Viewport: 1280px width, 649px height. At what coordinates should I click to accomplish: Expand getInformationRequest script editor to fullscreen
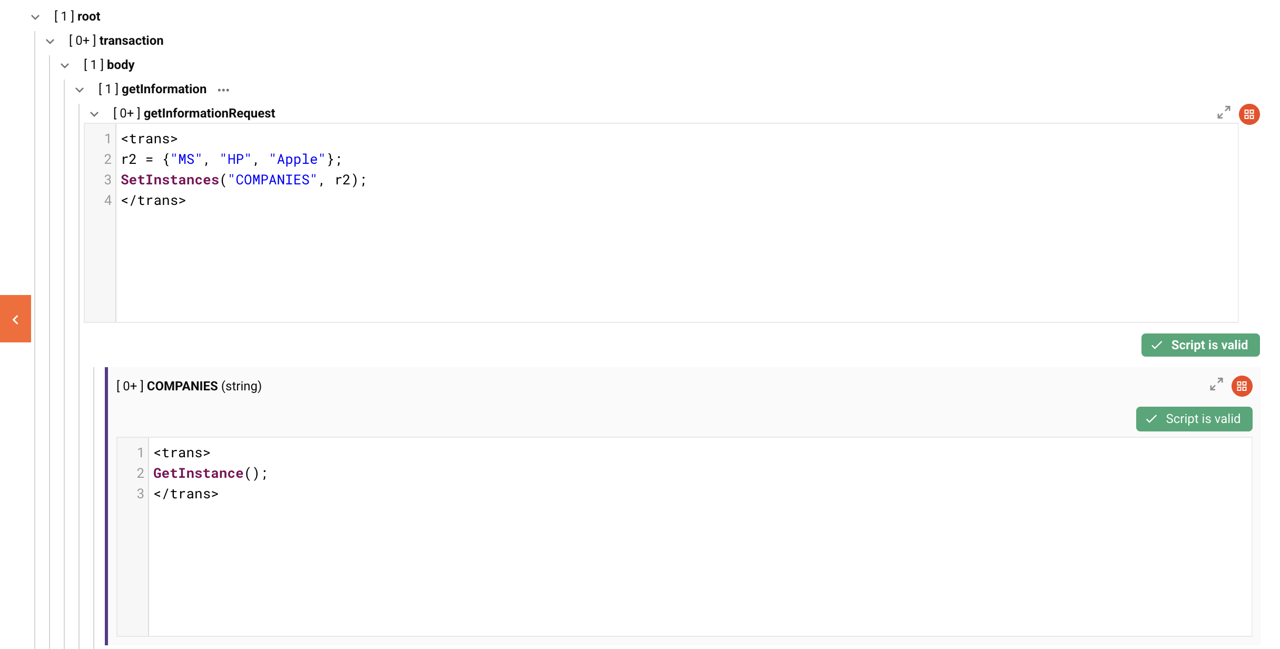pyautogui.click(x=1224, y=112)
